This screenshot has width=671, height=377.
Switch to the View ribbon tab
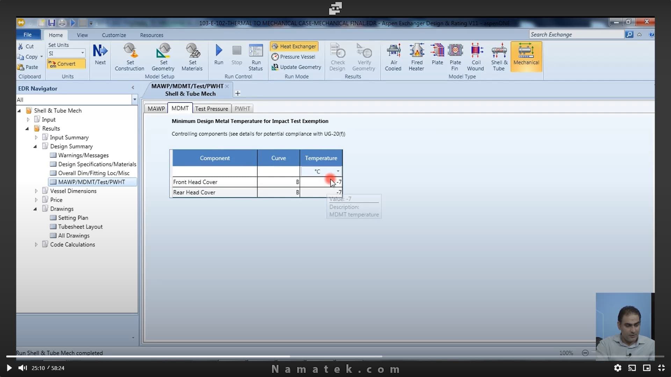click(x=82, y=35)
